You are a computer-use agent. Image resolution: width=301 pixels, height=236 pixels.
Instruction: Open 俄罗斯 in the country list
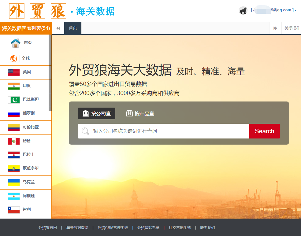[26, 114]
